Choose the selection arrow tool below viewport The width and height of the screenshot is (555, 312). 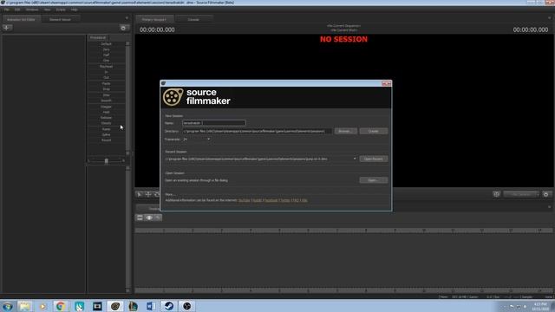[x=140, y=194]
